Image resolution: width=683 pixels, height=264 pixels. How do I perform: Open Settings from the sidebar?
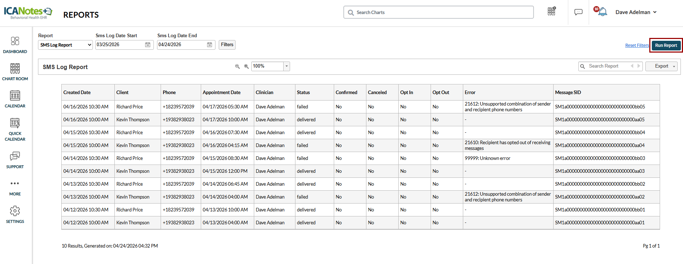[15, 215]
